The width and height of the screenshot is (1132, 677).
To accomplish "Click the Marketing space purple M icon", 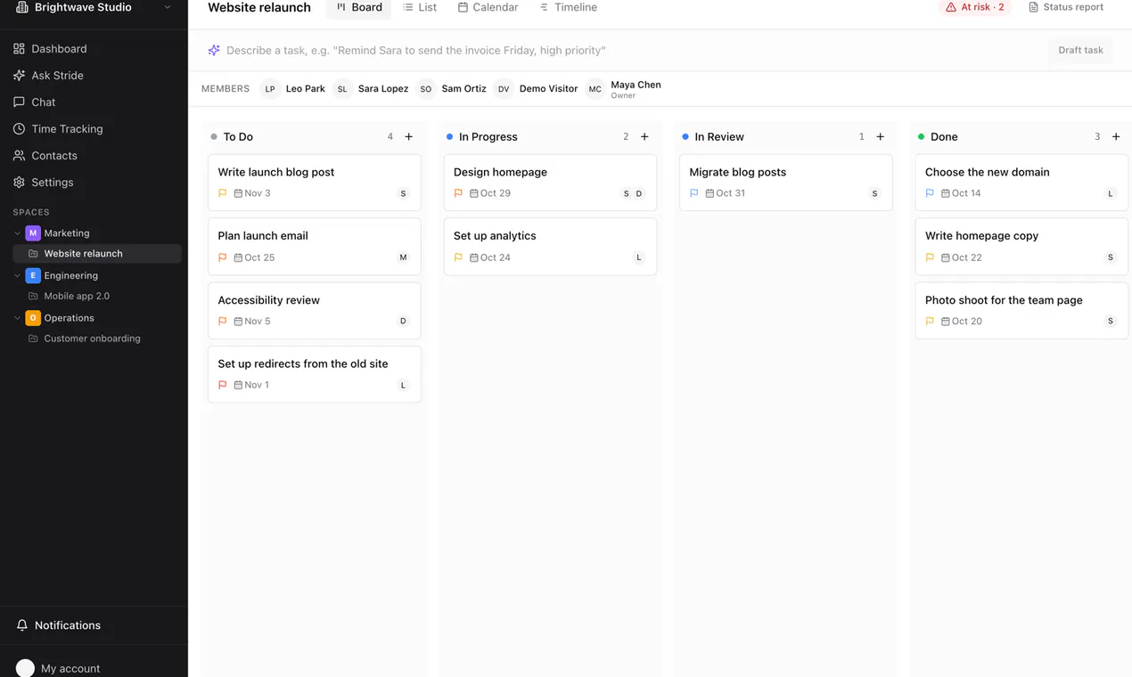I will pyautogui.click(x=33, y=233).
